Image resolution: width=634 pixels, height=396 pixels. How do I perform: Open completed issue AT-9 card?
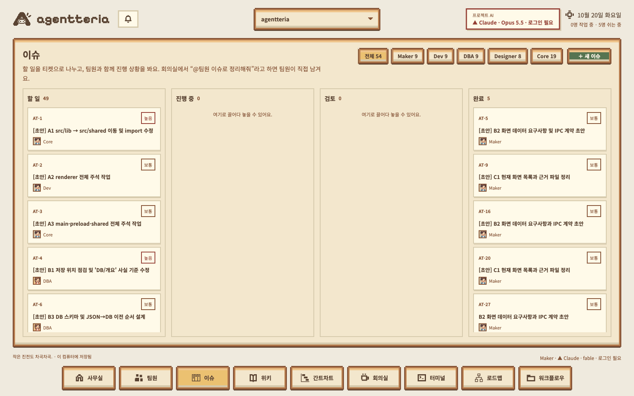pyautogui.click(x=540, y=175)
